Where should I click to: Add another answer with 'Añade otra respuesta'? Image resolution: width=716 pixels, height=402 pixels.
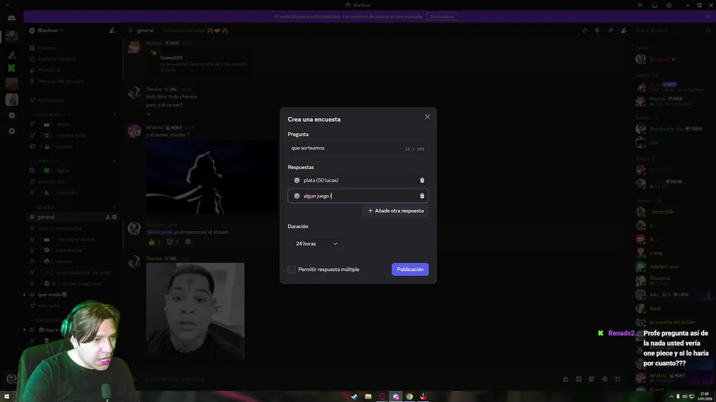pos(395,210)
